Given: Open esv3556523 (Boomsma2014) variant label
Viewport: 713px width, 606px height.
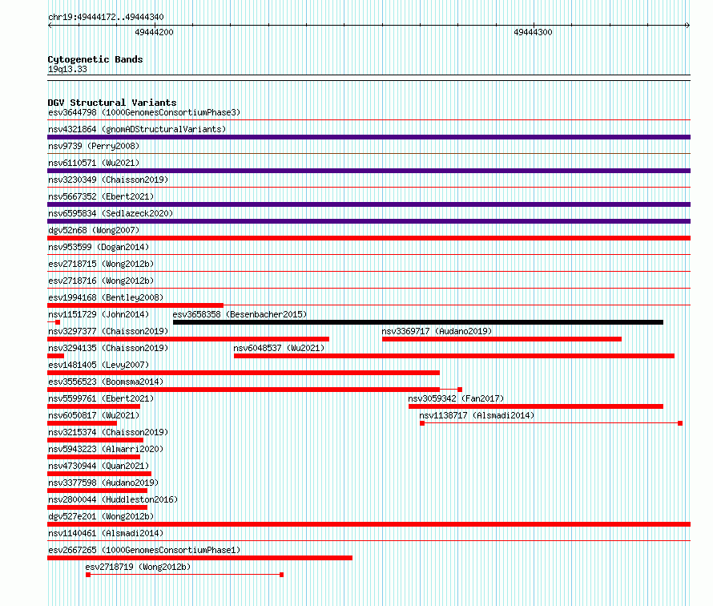Looking at the screenshot, I should click(106, 382).
